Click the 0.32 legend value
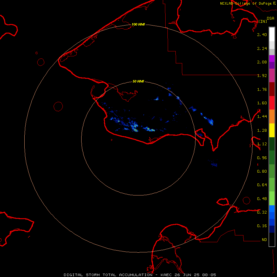Viewport: 277px width, 277px height. 262,212
